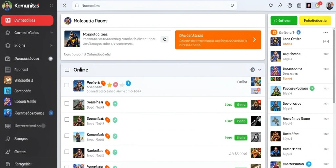Check the box for the Nanlertfoe row
336x168 pixels.
pyautogui.click(x=67, y=152)
